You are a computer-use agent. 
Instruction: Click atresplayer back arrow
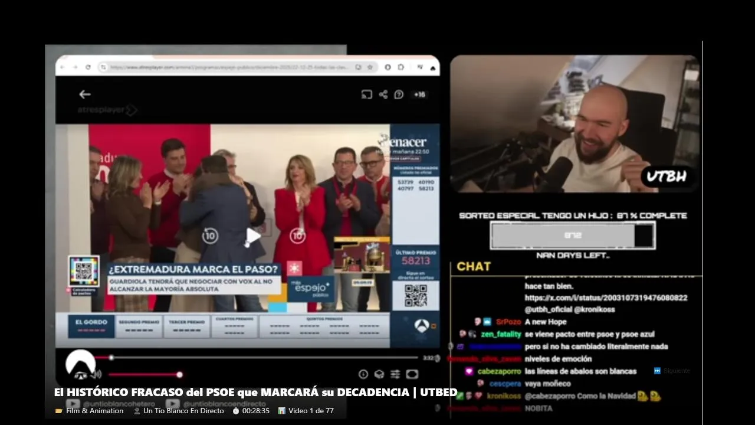click(x=85, y=94)
